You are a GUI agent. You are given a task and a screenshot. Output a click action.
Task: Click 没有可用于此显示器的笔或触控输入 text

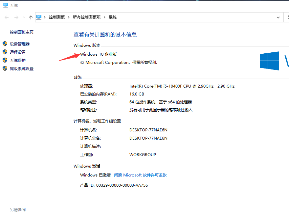point(161,110)
